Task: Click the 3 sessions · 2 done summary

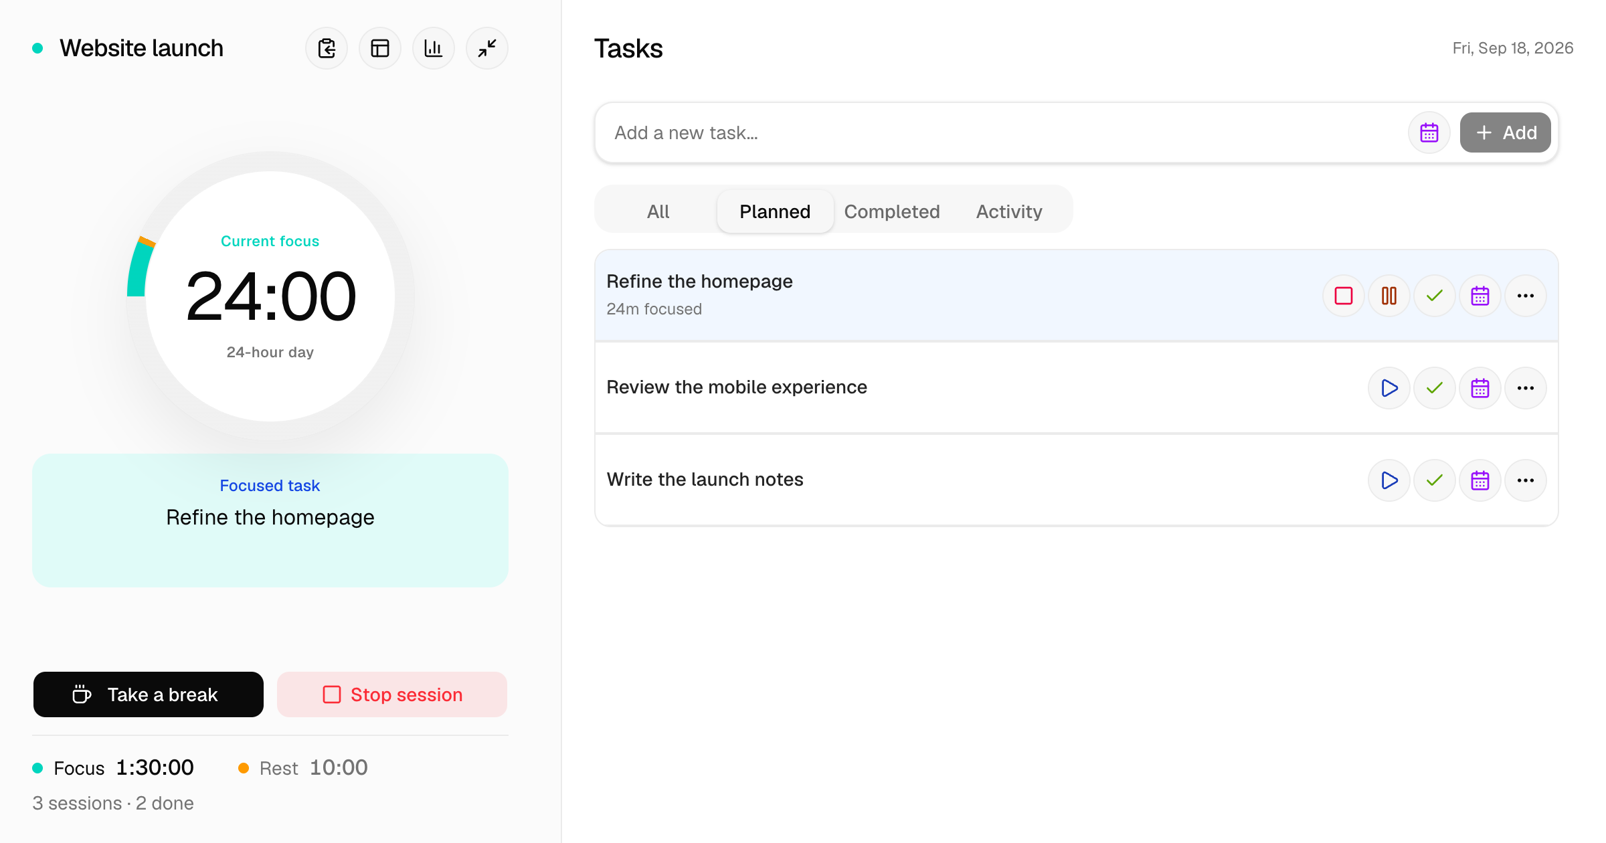Action: [113, 803]
